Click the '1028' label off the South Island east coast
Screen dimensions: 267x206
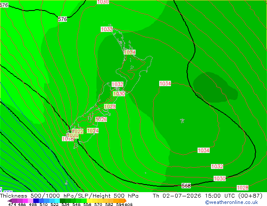pyautogui.click(x=110, y=106)
